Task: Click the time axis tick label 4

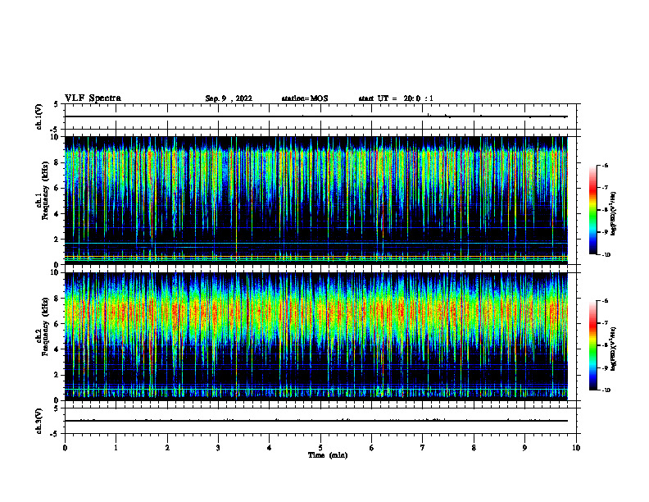Action: pyautogui.click(x=270, y=448)
